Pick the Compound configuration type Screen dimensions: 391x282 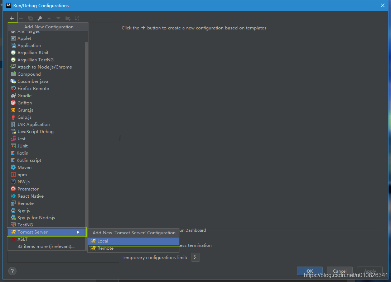(x=47, y=74)
